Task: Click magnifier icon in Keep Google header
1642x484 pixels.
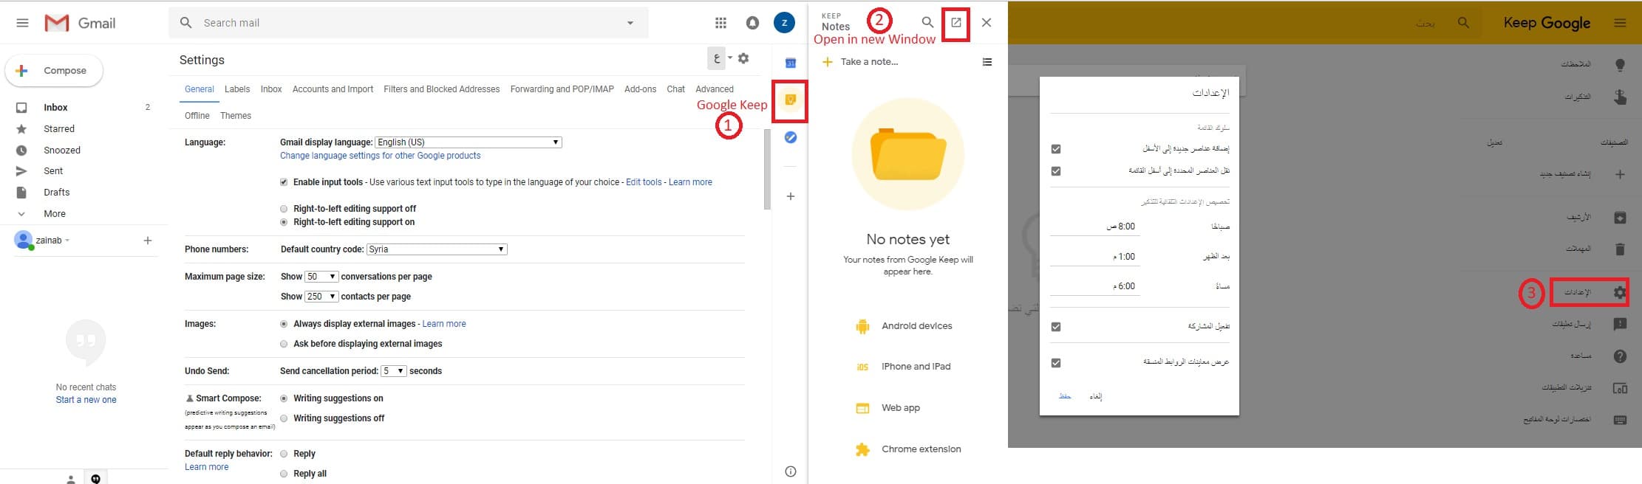Action: (x=1462, y=23)
